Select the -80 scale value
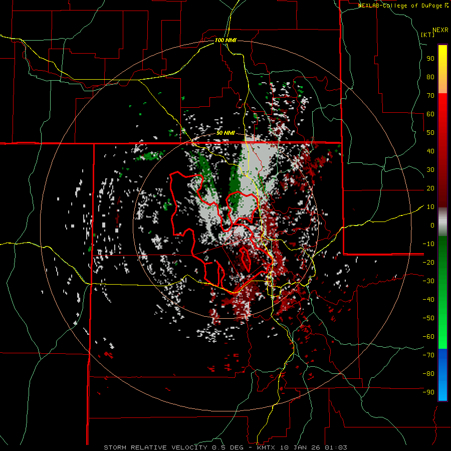Viewport: 451px width, 451px height. 428,374
